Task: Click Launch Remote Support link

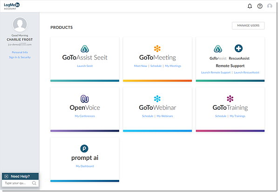Action: (x=216, y=73)
